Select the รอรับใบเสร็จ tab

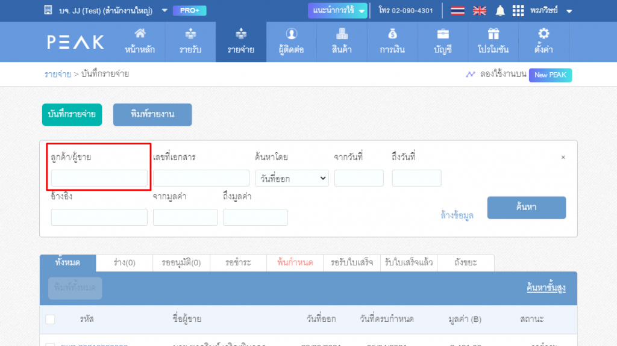pyautogui.click(x=352, y=262)
